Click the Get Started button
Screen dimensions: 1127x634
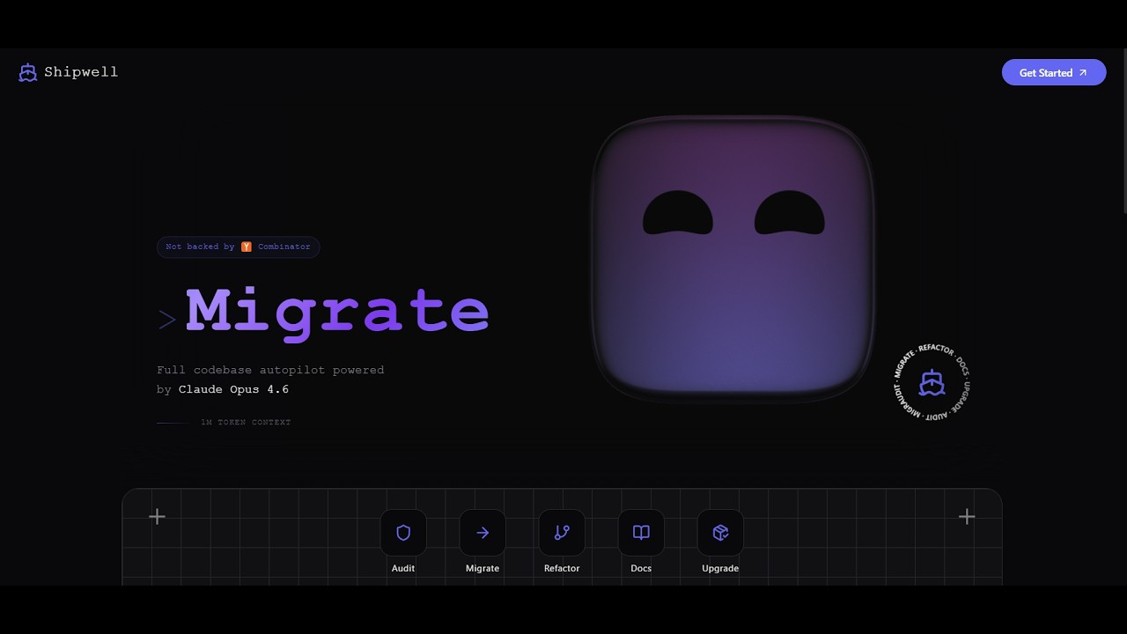pyautogui.click(x=1054, y=73)
